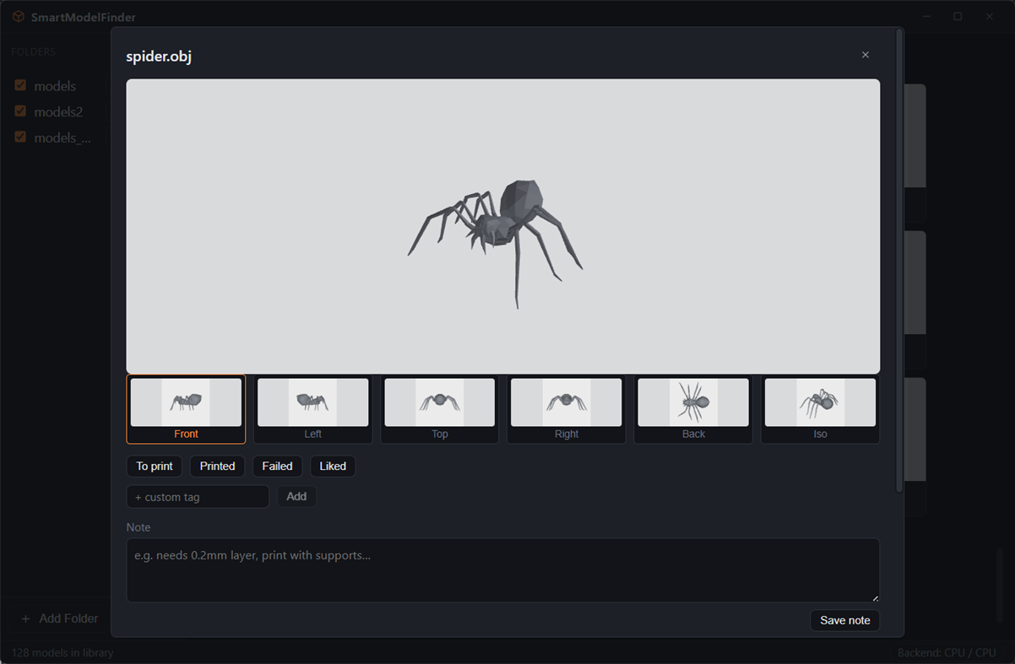Click the Add Folder button
The height and width of the screenshot is (664, 1015).
point(59,618)
